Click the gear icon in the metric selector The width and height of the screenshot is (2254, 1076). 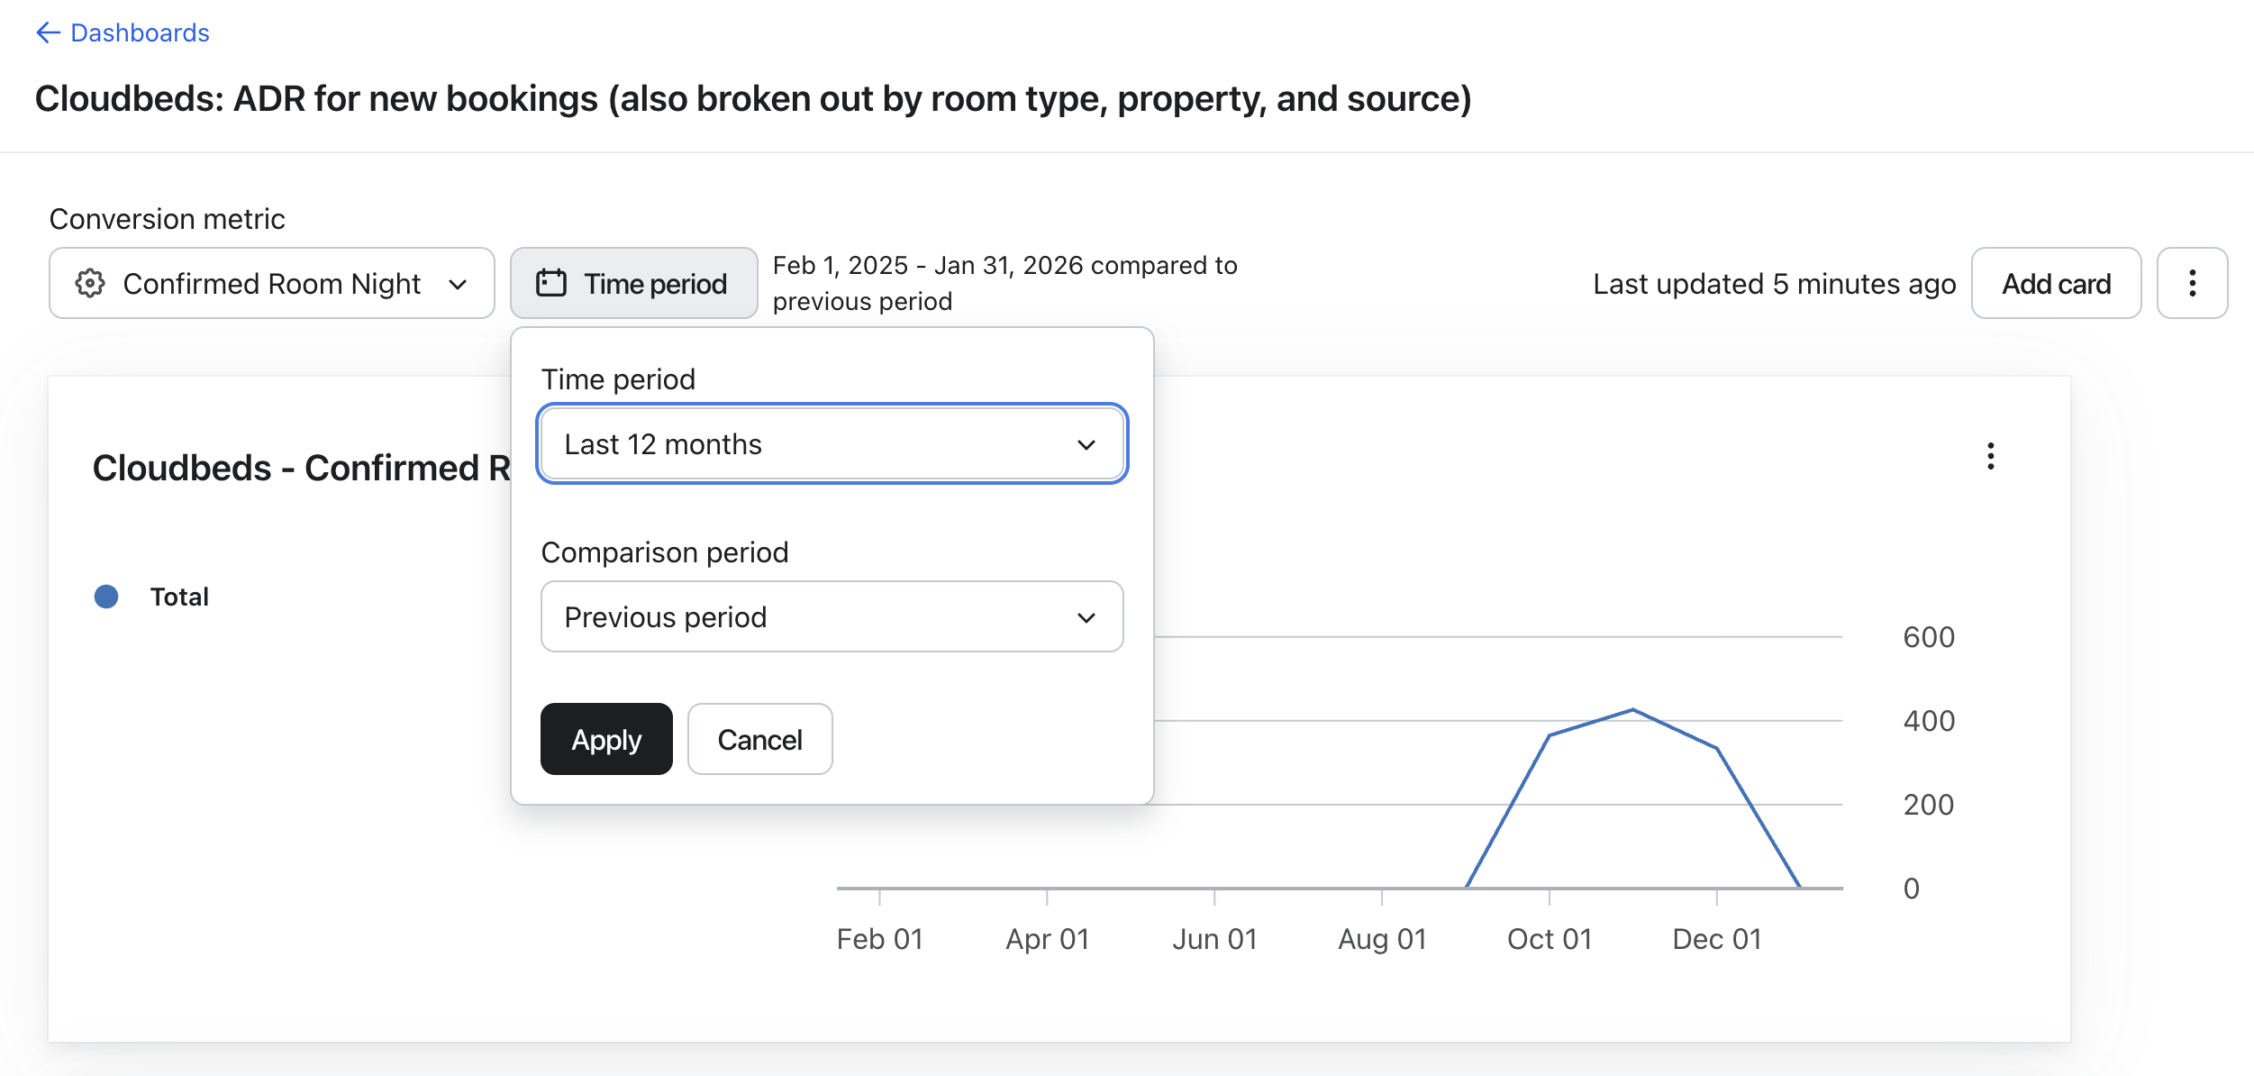click(x=90, y=283)
